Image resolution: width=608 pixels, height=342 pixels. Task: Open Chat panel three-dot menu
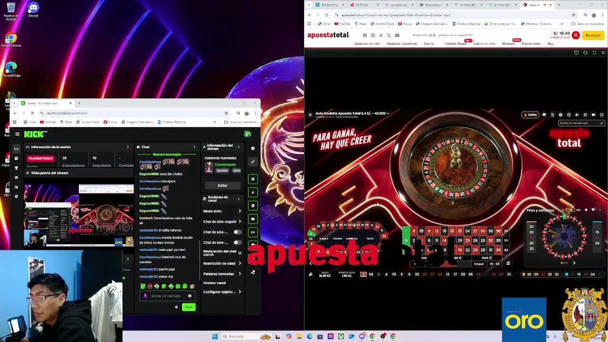(194, 147)
